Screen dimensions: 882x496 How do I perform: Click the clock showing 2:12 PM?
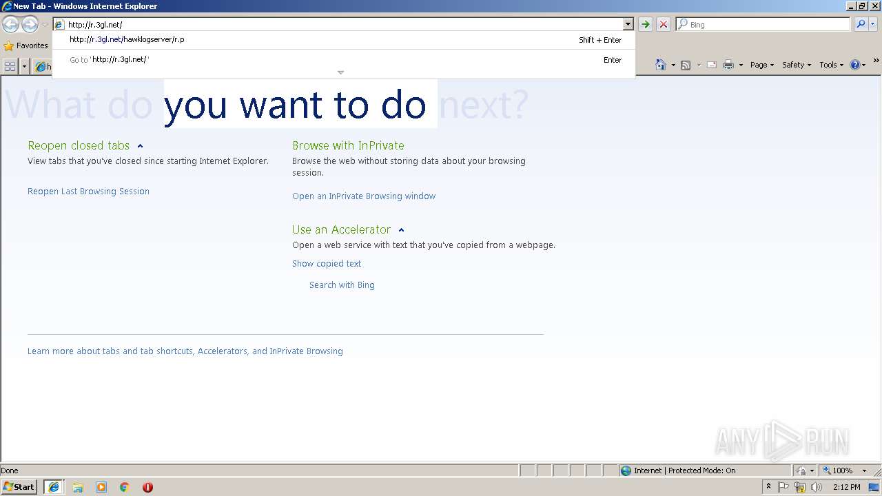click(846, 487)
